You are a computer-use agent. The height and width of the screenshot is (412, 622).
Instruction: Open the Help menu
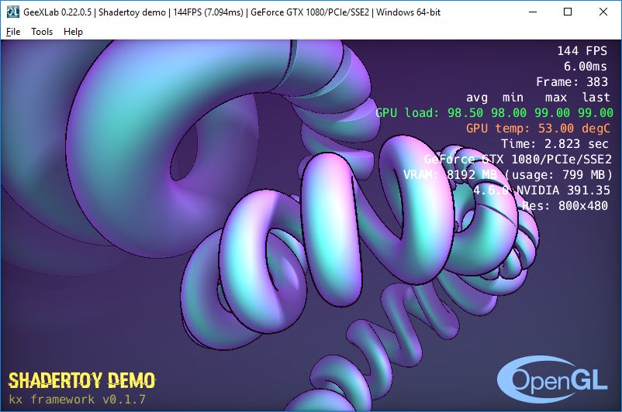click(x=73, y=32)
